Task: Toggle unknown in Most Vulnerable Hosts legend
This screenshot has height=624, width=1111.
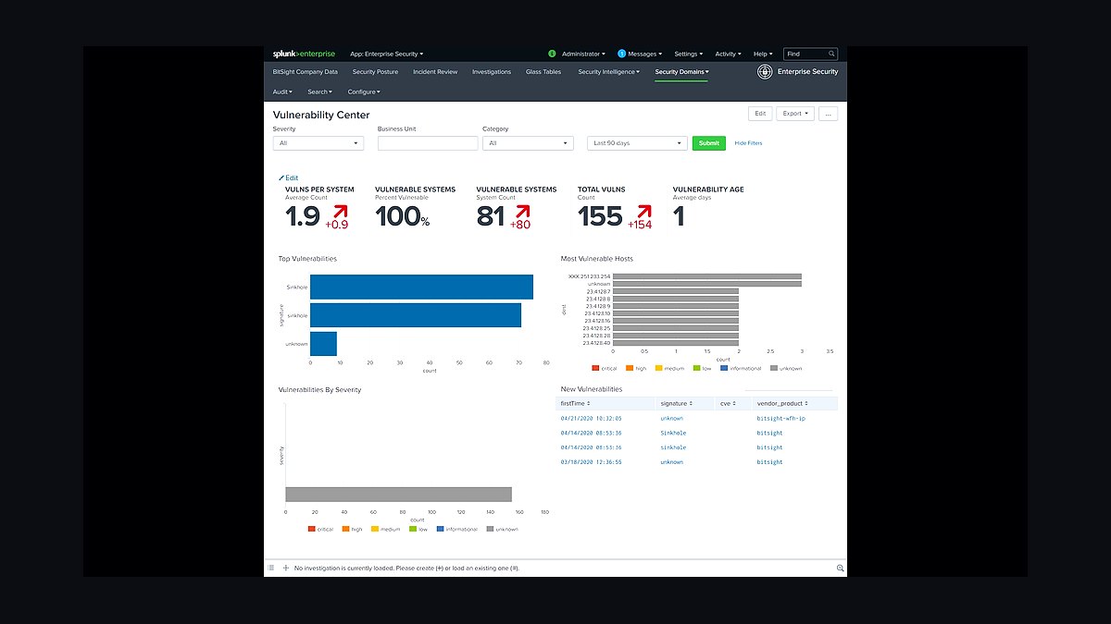Action: [x=785, y=368]
